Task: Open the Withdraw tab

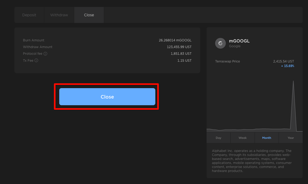Action: click(x=59, y=15)
